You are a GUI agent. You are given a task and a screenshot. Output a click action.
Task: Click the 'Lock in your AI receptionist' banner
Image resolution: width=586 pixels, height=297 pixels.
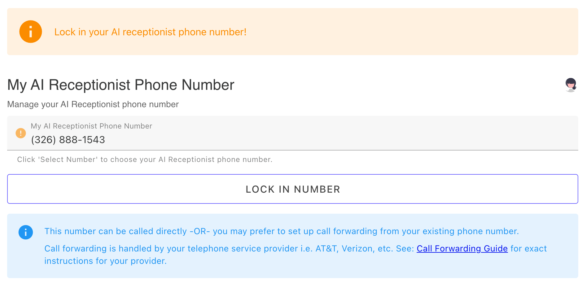click(x=150, y=31)
